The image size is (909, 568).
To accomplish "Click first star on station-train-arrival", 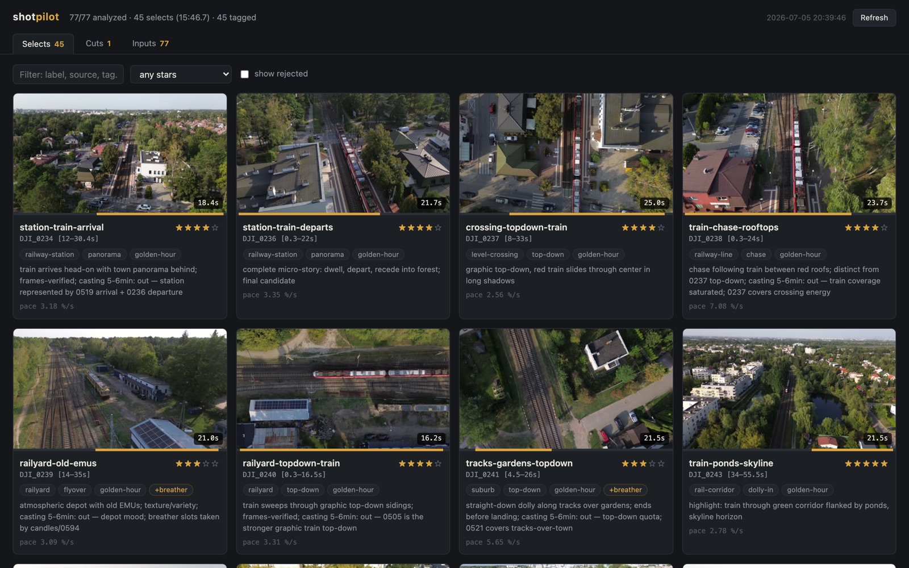I will pyautogui.click(x=180, y=228).
